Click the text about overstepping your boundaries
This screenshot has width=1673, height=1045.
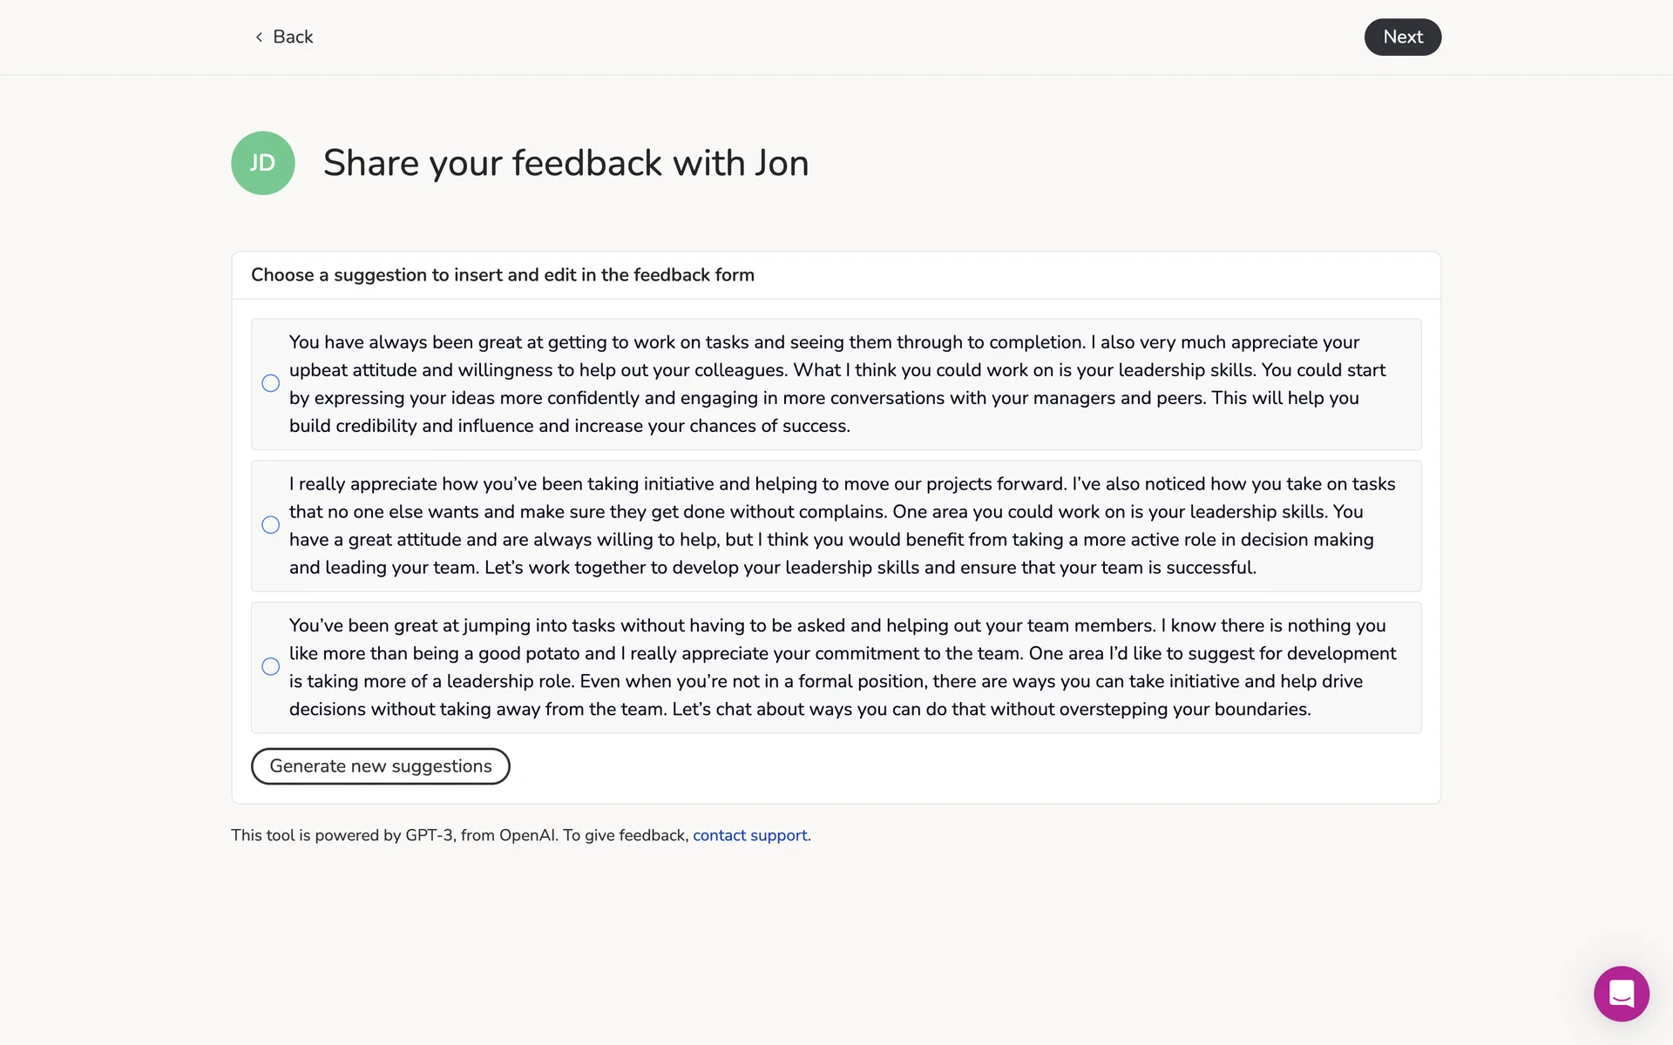tap(990, 709)
